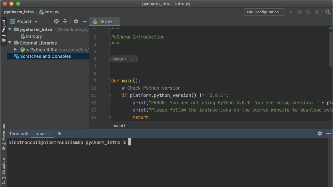Open Terminal gear settings
This screenshot has height=187, width=333.
click(x=320, y=134)
